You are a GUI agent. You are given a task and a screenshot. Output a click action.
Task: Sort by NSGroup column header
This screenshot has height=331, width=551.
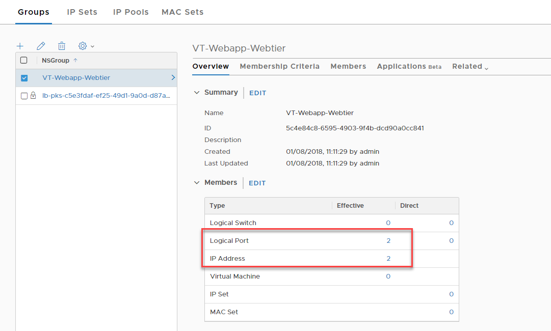(56, 61)
